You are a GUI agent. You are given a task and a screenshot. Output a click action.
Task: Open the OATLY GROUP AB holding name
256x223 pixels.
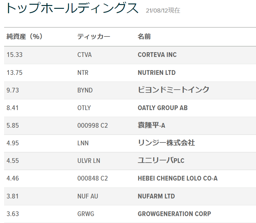point(163,108)
